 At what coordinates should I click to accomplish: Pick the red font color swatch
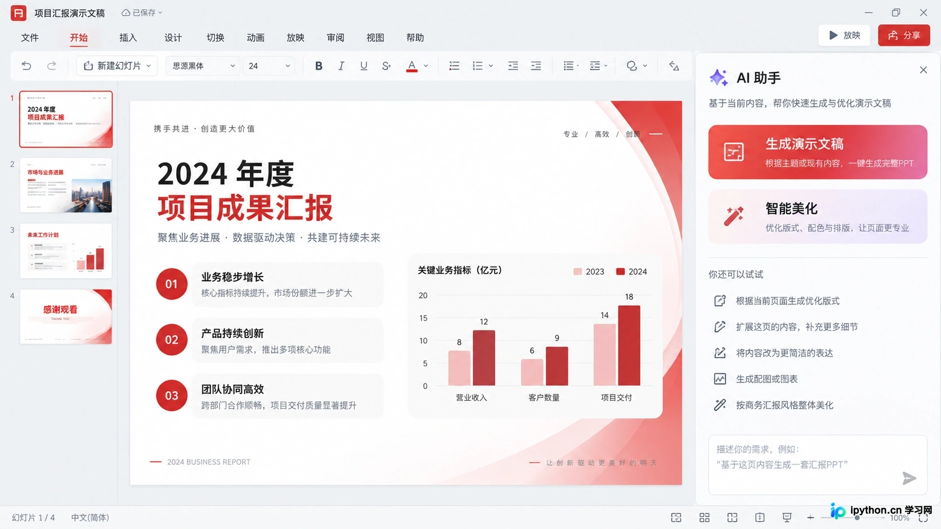412,66
